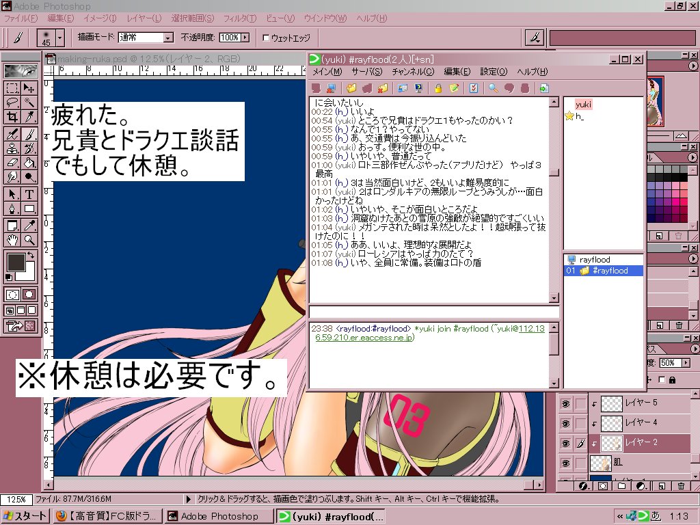Screen dimensions: 700x525
Task: Select the Slice tool
Action: pos(29,116)
